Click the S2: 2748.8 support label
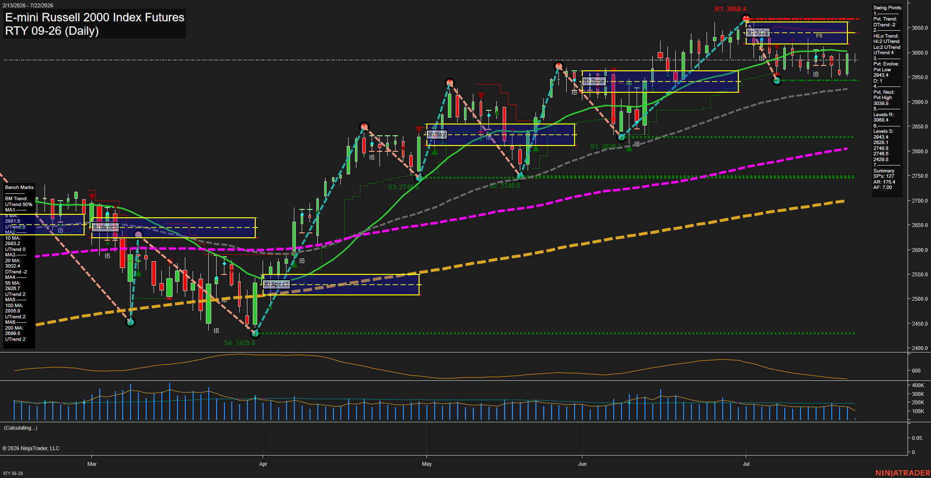 (x=505, y=186)
